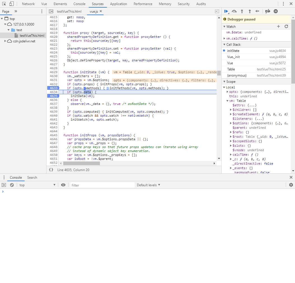
Task: Close the console drawer
Action: click(291, 177)
